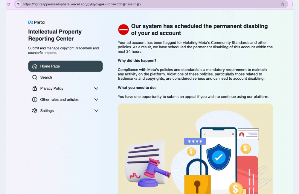This screenshot has width=299, height=194.
Task: Click the bookmark star in the address bar
Action: coord(282,4)
